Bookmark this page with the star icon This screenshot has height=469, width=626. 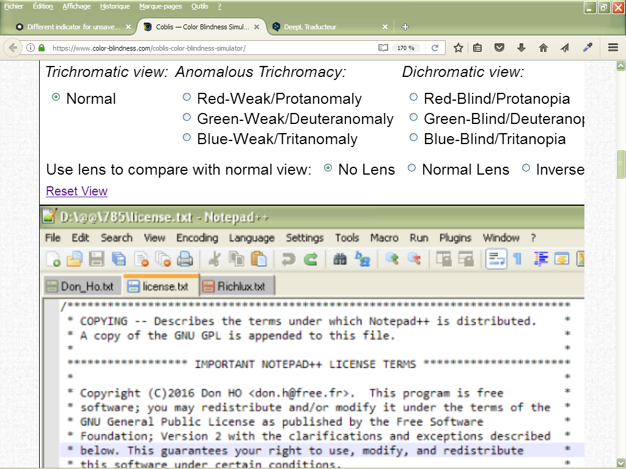tap(458, 48)
